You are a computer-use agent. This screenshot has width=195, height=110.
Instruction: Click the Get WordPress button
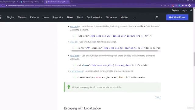[x=177, y=17]
